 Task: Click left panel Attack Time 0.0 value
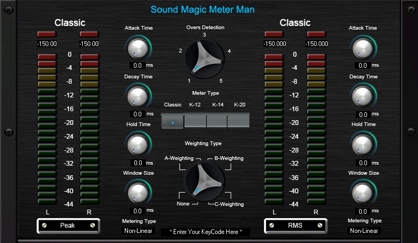pyautogui.click(x=138, y=65)
